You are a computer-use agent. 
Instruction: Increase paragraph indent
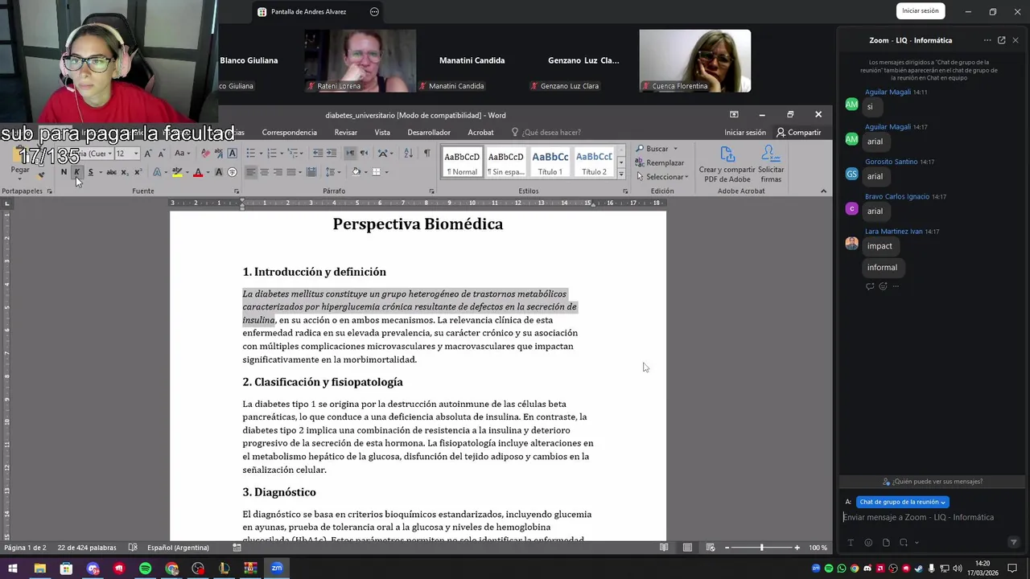(x=332, y=153)
